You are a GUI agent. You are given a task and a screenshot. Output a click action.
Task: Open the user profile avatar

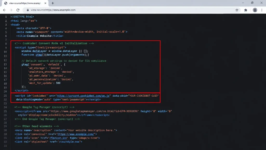tap(255, 10)
